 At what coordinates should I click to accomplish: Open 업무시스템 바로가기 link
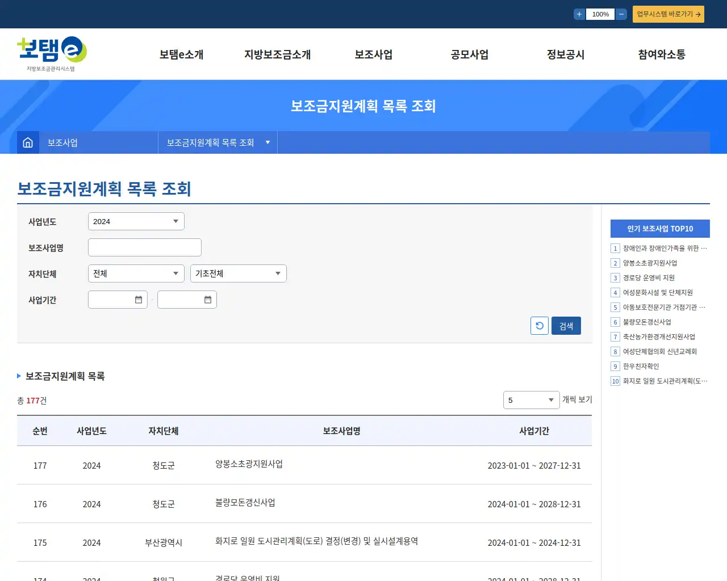(668, 14)
